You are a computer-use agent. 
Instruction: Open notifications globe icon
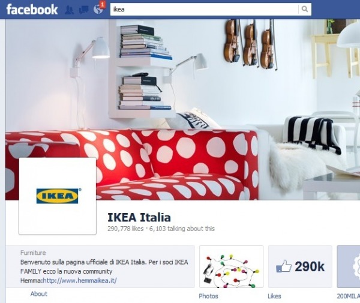coord(98,10)
